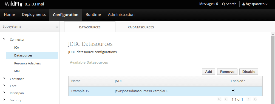Image resolution: width=275 pixels, height=104 pixels.
Task: Click the enabled checkmark for ExampleDS
Action: 233,90
